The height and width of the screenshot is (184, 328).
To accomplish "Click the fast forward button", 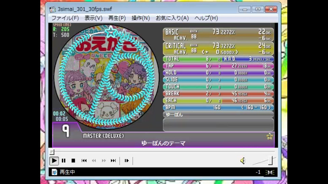I will coord(104,160).
